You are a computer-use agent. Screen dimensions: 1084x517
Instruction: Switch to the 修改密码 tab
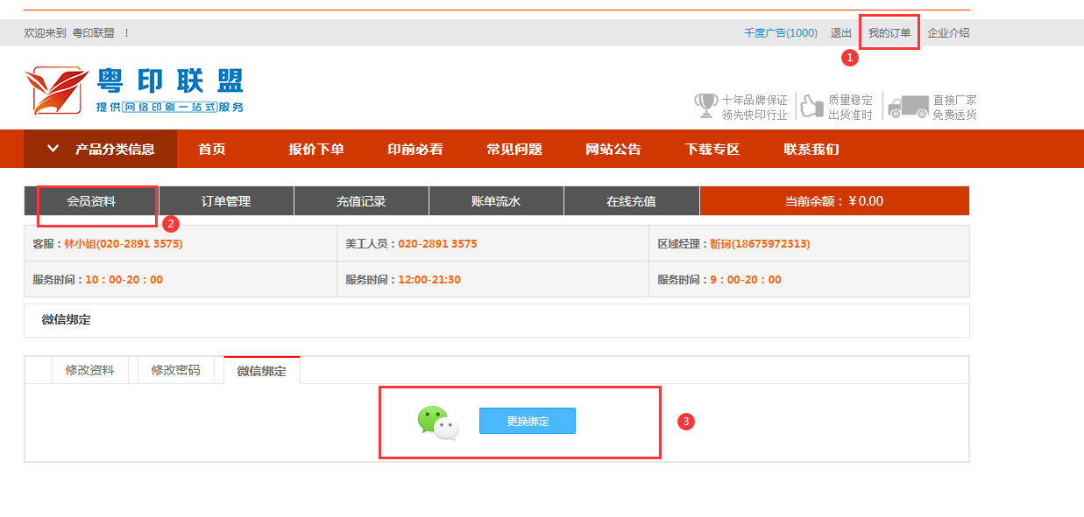pyautogui.click(x=175, y=370)
